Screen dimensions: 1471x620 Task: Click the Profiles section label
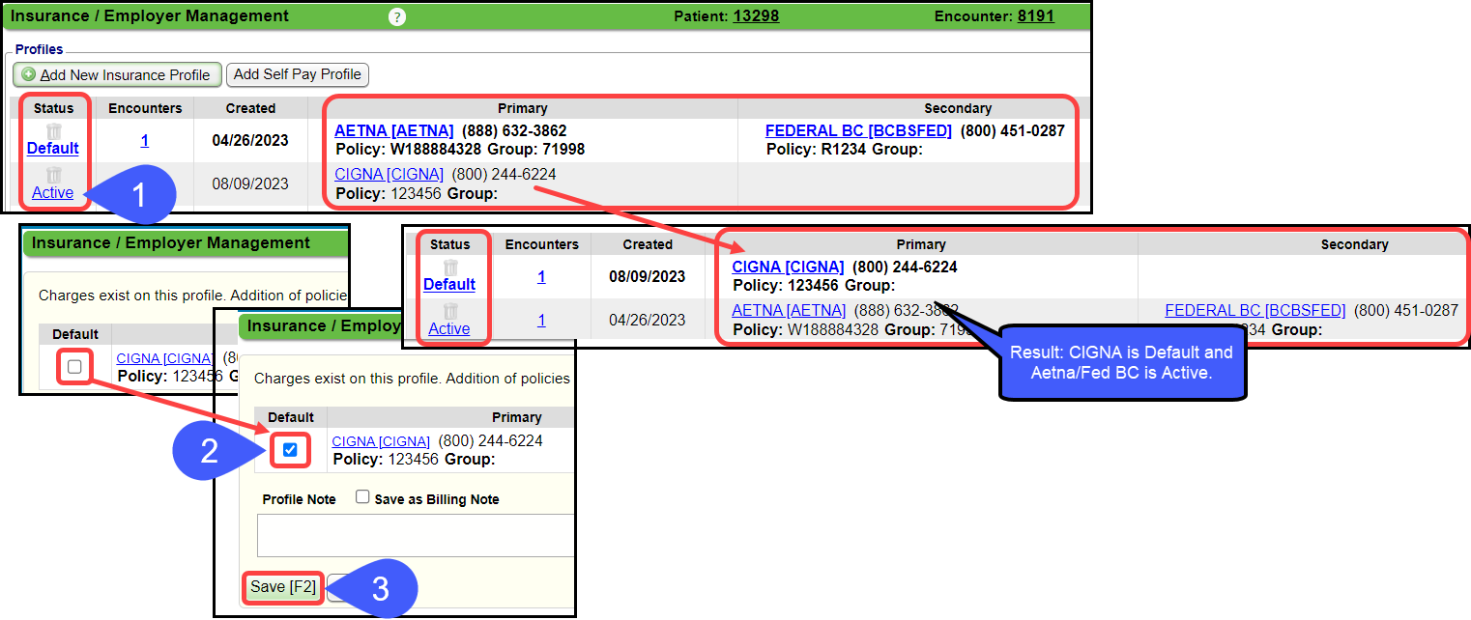pyautogui.click(x=39, y=49)
